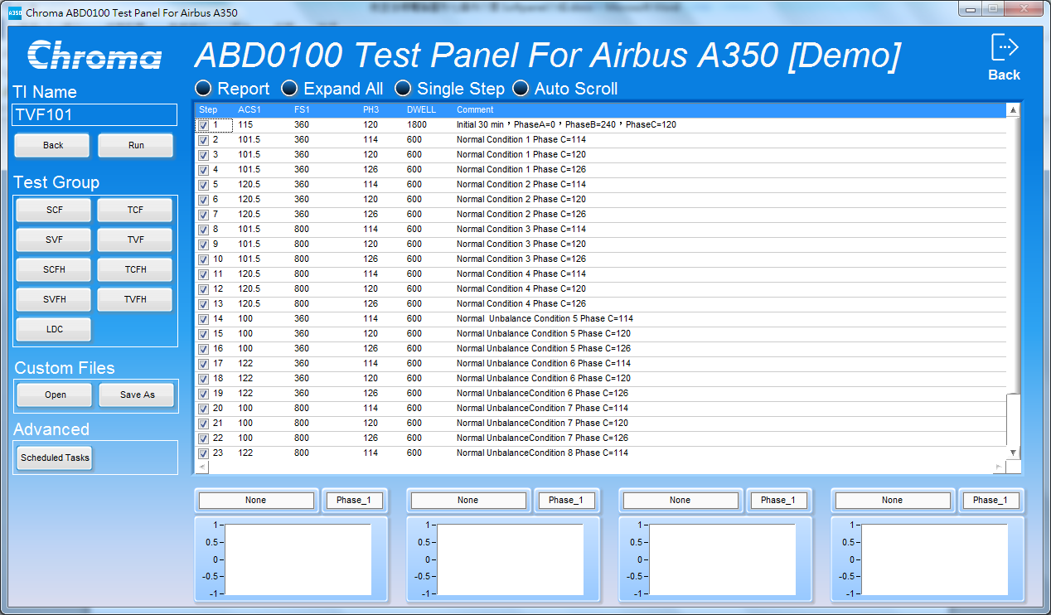The width and height of the screenshot is (1051, 615).
Task: Select the TCF test group
Action: (135, 210)
